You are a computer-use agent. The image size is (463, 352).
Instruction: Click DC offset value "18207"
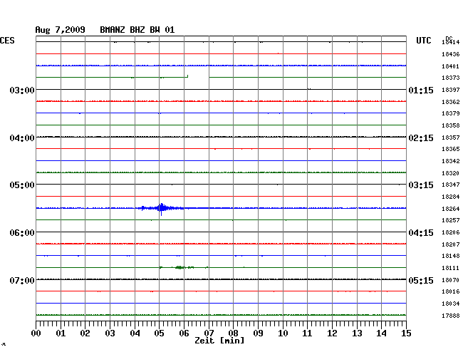451,244
